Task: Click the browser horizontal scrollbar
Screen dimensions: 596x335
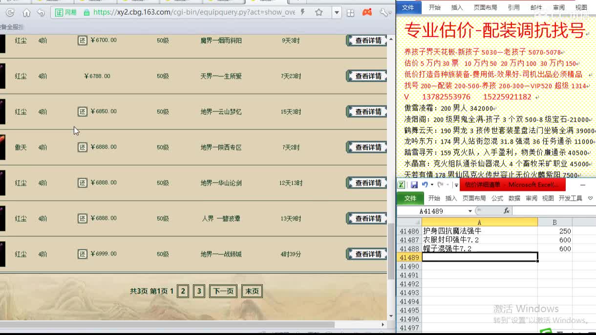Action: point(167,324)
